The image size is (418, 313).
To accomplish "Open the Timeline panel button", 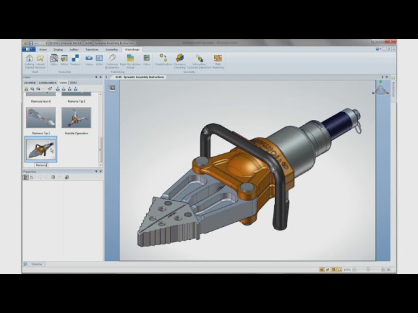I will [34, 264].
